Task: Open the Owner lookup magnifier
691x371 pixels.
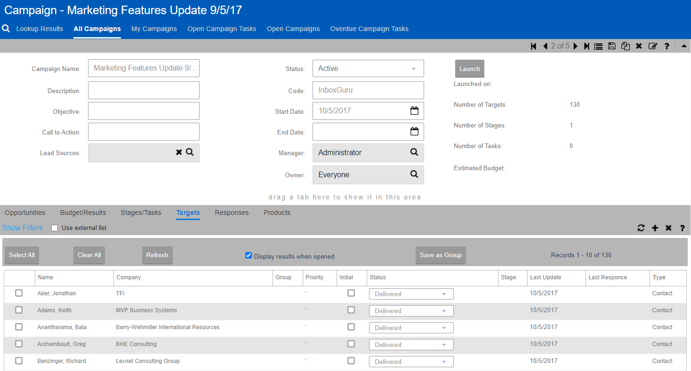Action: [x=414, y=174]
